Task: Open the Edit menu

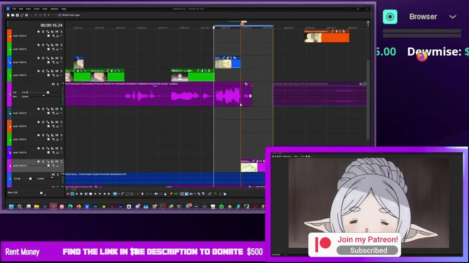Action: coord(21,9)
